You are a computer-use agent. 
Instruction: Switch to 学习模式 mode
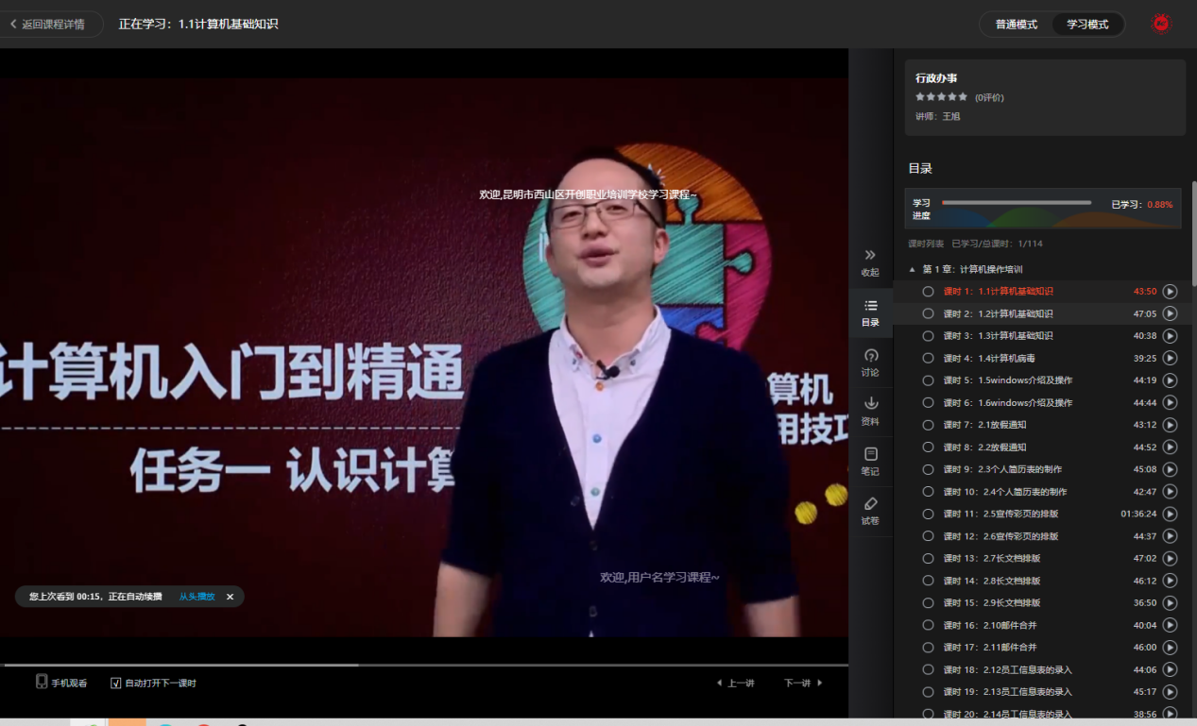pos(1087,25)
